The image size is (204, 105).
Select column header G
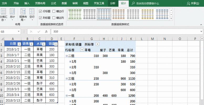point(91,39)
